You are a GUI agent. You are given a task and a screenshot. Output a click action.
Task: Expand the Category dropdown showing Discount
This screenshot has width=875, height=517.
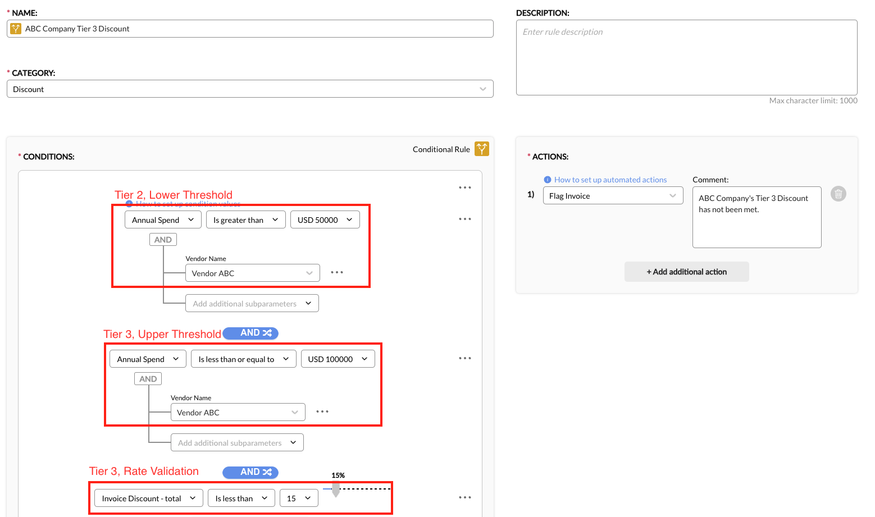(250, 89)
